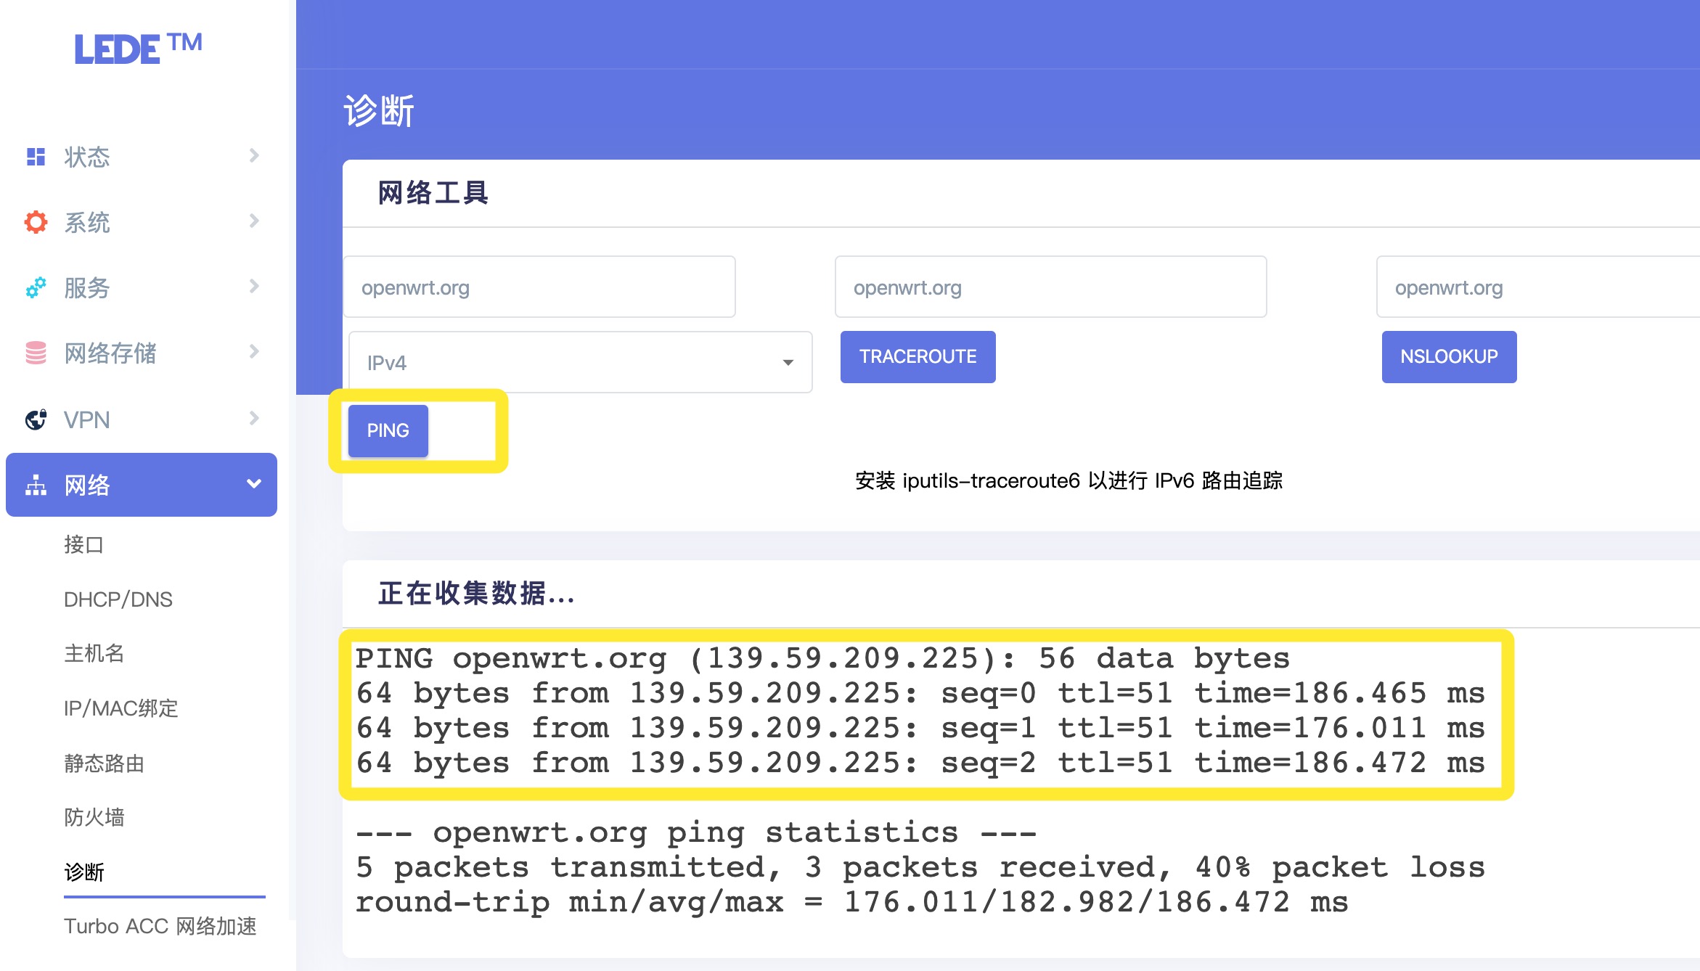Click the 网络 network tree icon
The image size is (1700, 971).
click(x=36, y=485)
